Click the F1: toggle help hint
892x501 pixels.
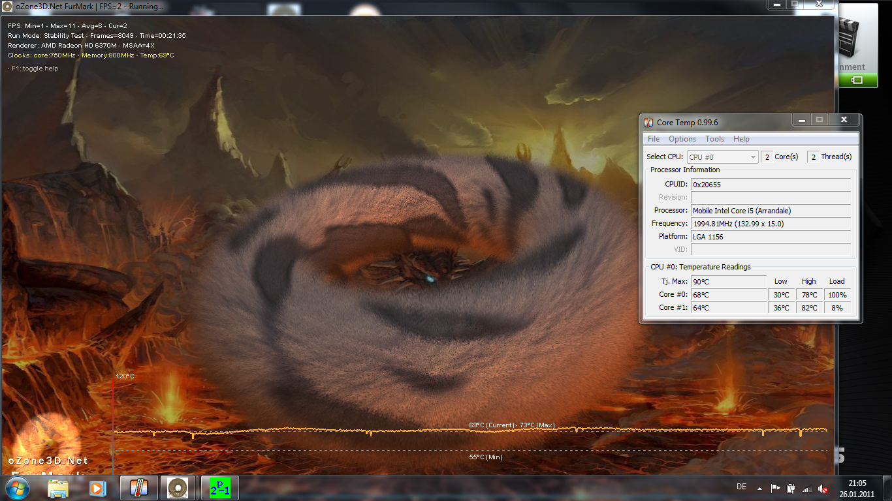pos(33,68)
